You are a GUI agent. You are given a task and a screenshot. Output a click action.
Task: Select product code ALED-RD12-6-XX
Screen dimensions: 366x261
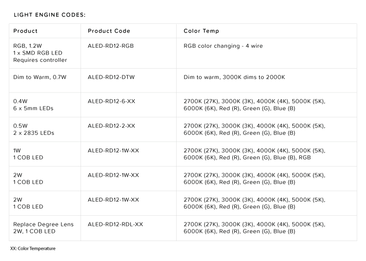(x=111, y=101)
